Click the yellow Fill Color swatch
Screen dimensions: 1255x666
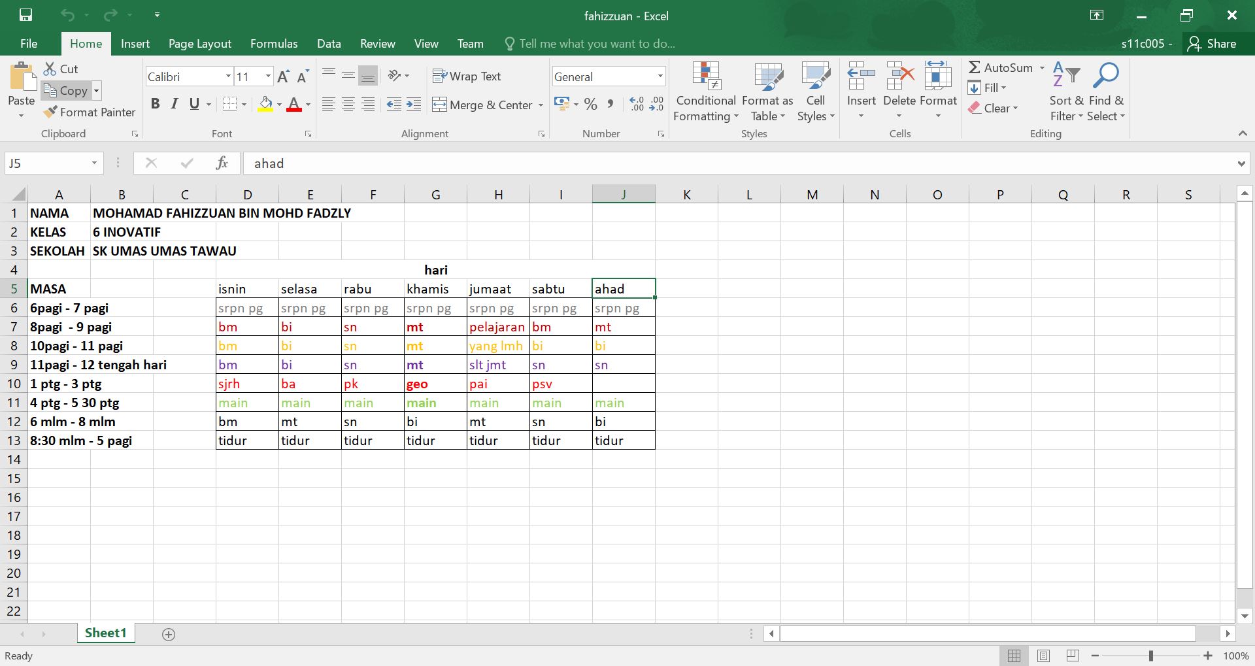click(265, 105)
